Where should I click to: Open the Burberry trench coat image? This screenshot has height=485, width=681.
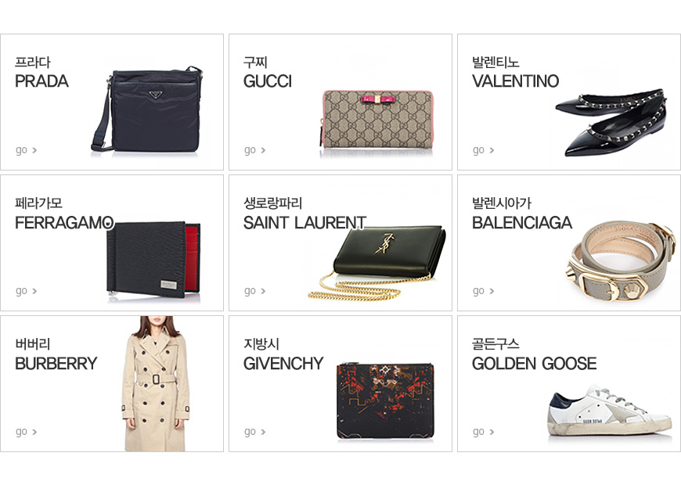click(x=156, y=384)
